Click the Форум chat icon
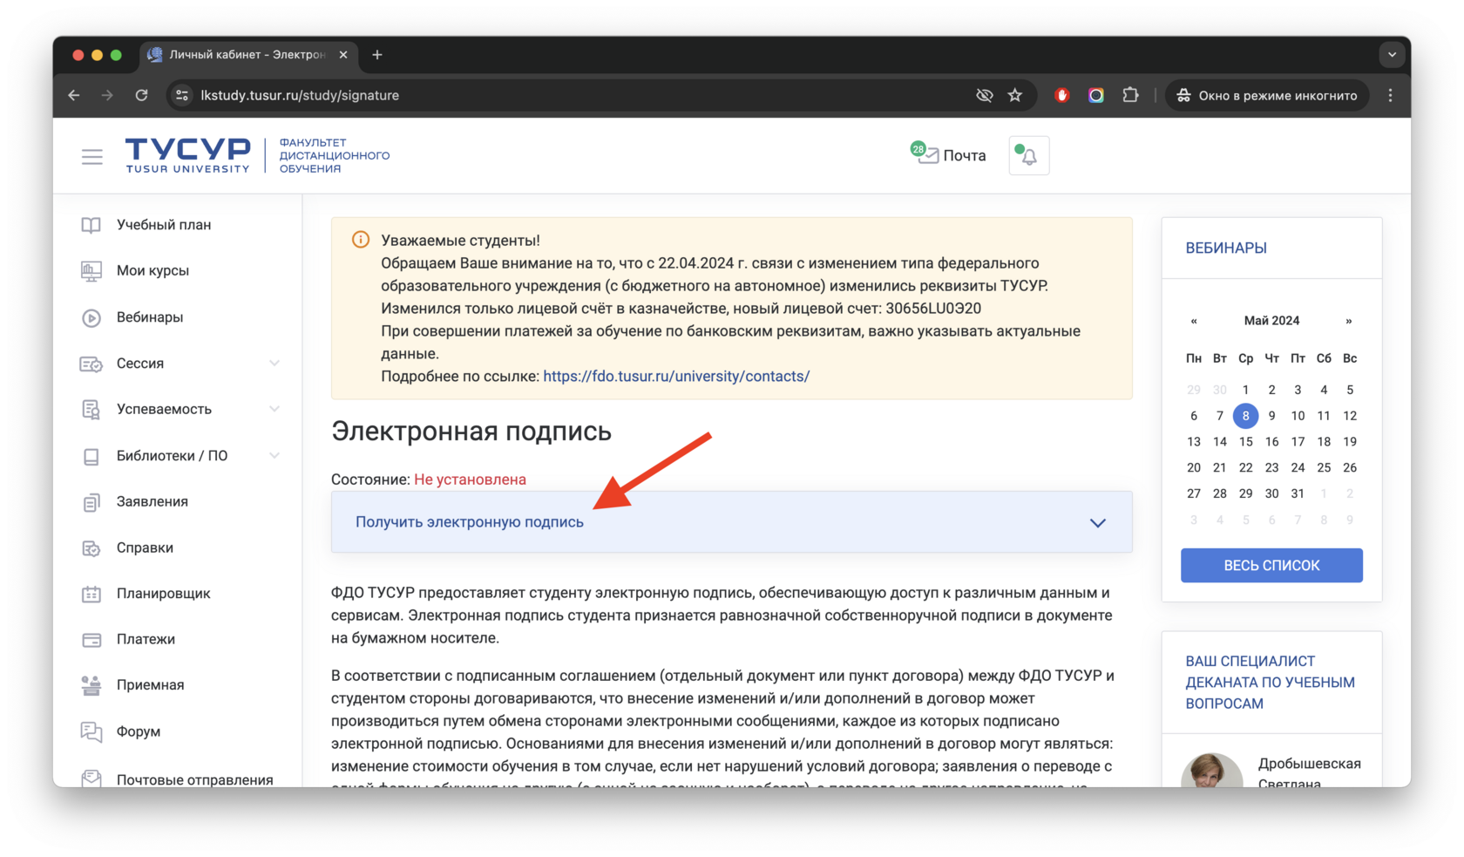The height and width of the screenshot is (857, 1464). point(91,731)
